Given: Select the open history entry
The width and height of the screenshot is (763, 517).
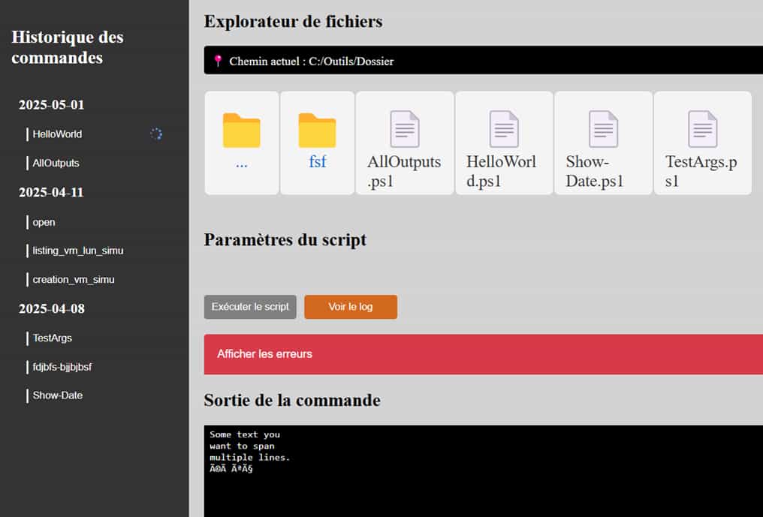Looking at the screenshot, I should [44, 222].
